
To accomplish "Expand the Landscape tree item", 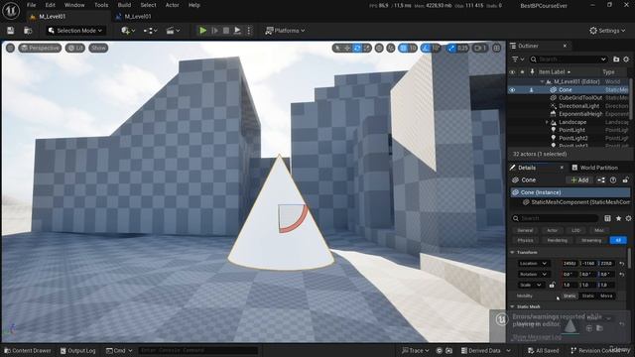I will [547, 122].
